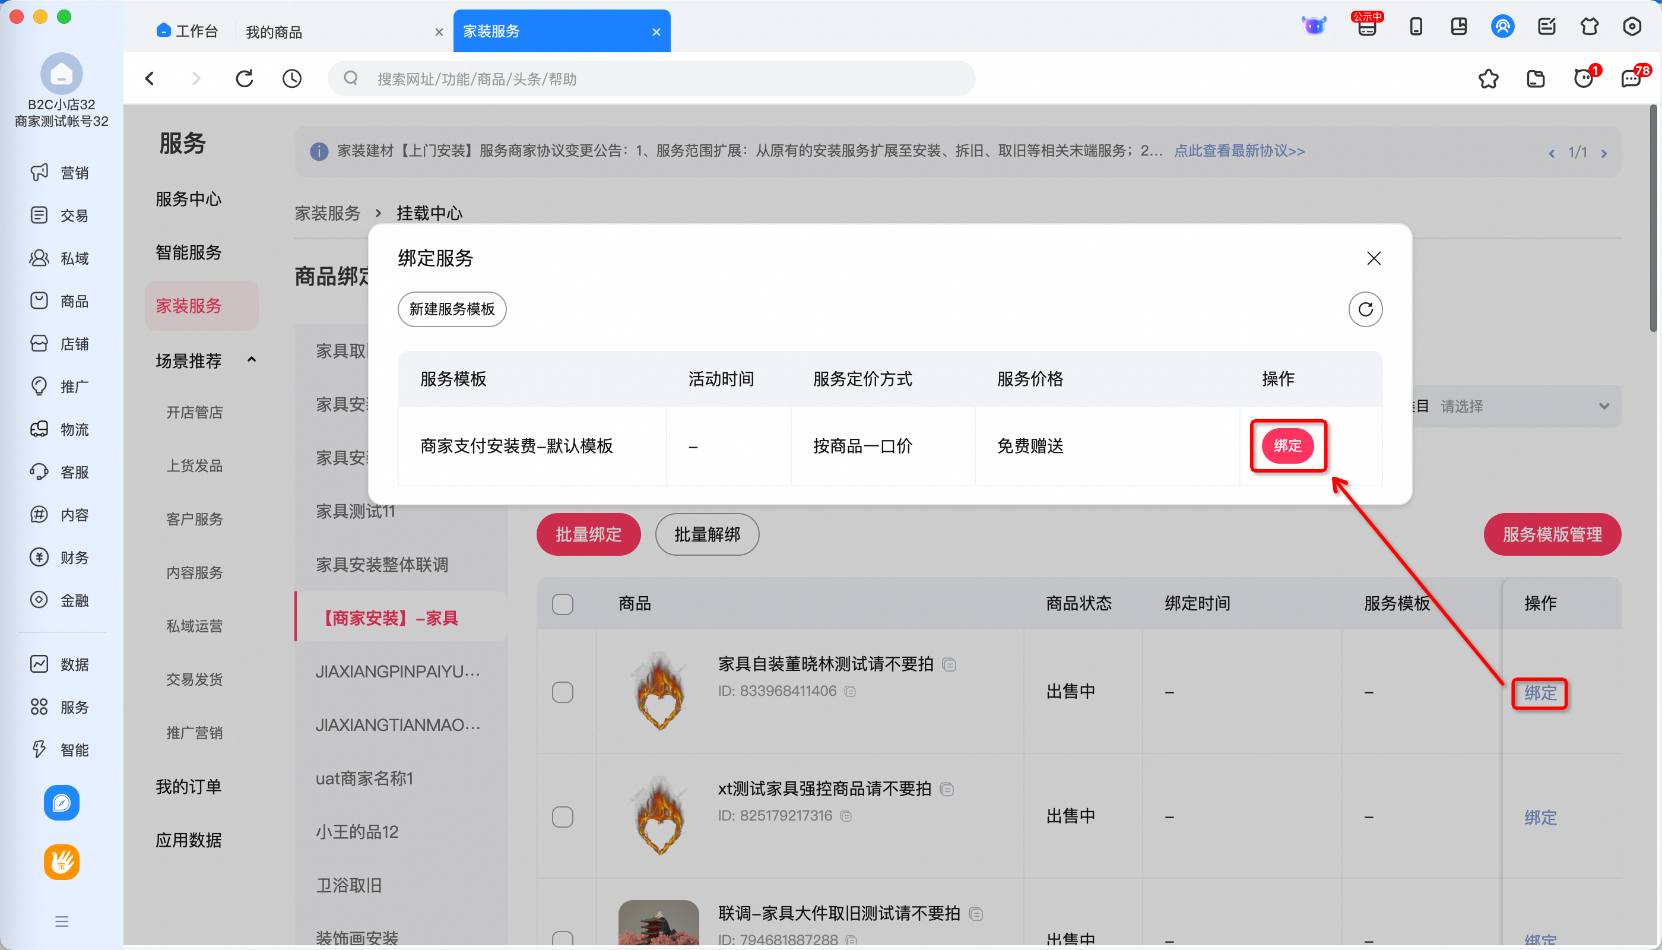Open 服务模版管理
The image size is (1662, 950).
click(1552, 534)
